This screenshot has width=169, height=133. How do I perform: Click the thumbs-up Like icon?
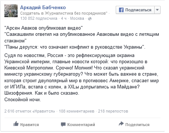click(16, 124)
